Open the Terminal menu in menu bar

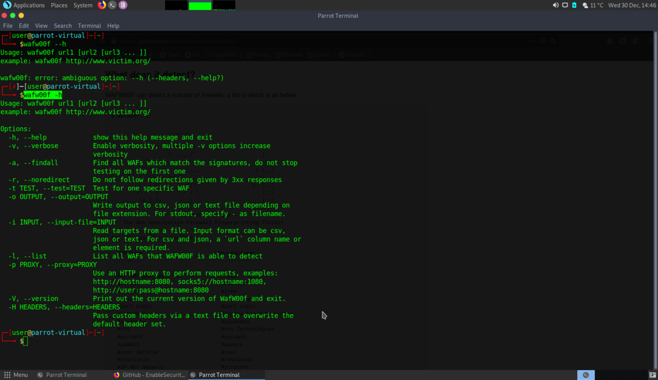89,26
